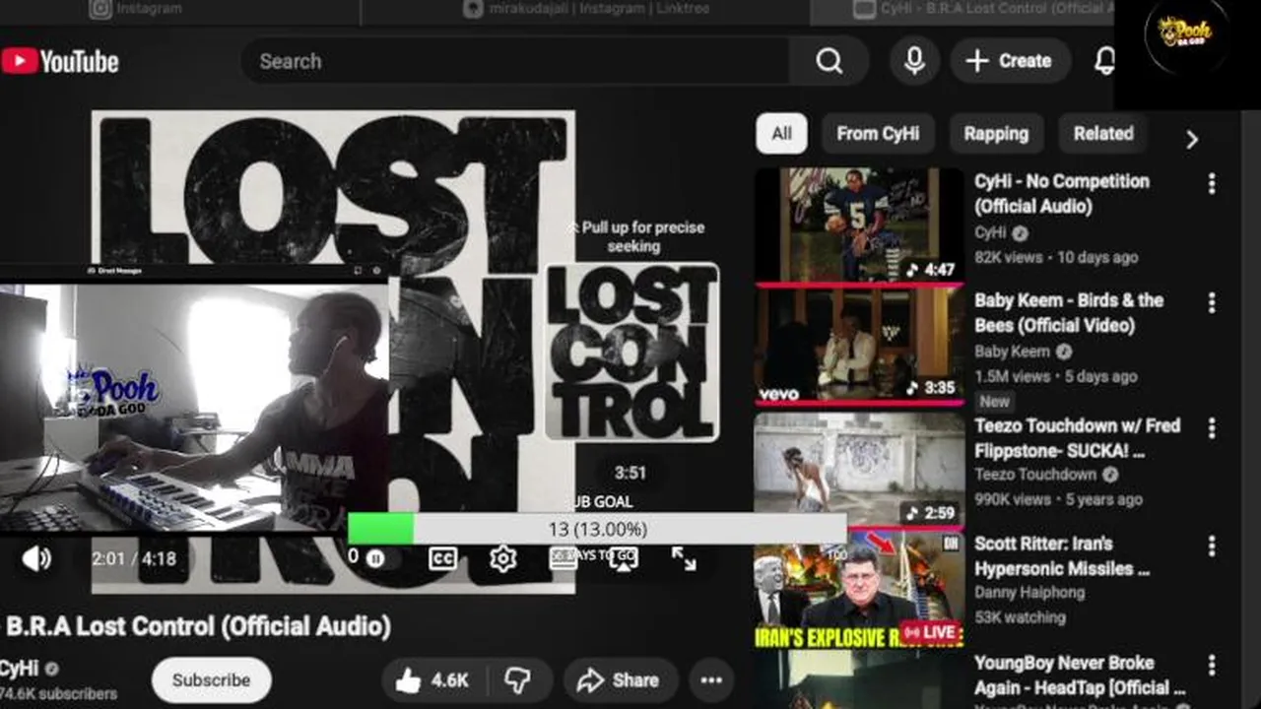Select the All filter chip
1261x709 pixels.
click(x=781, y=134)
